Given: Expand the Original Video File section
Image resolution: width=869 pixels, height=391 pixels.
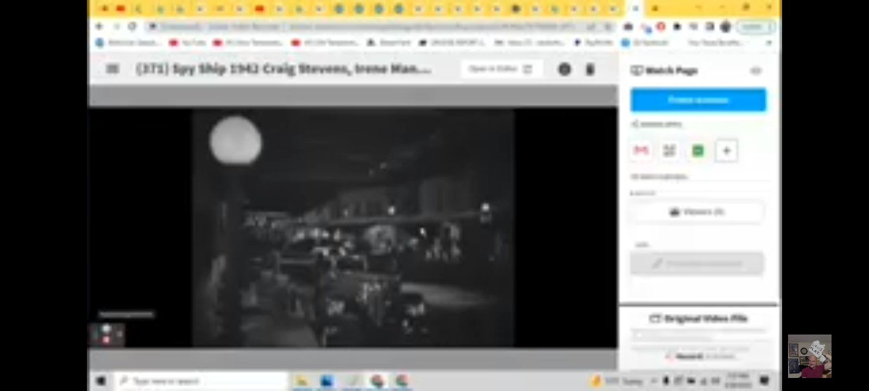Looking at the screenshot, I should pyautogui.click(x=698, y=319).
